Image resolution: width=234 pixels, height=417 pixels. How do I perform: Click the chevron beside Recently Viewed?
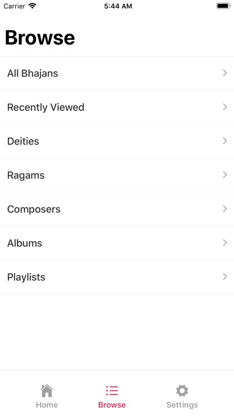225,107
